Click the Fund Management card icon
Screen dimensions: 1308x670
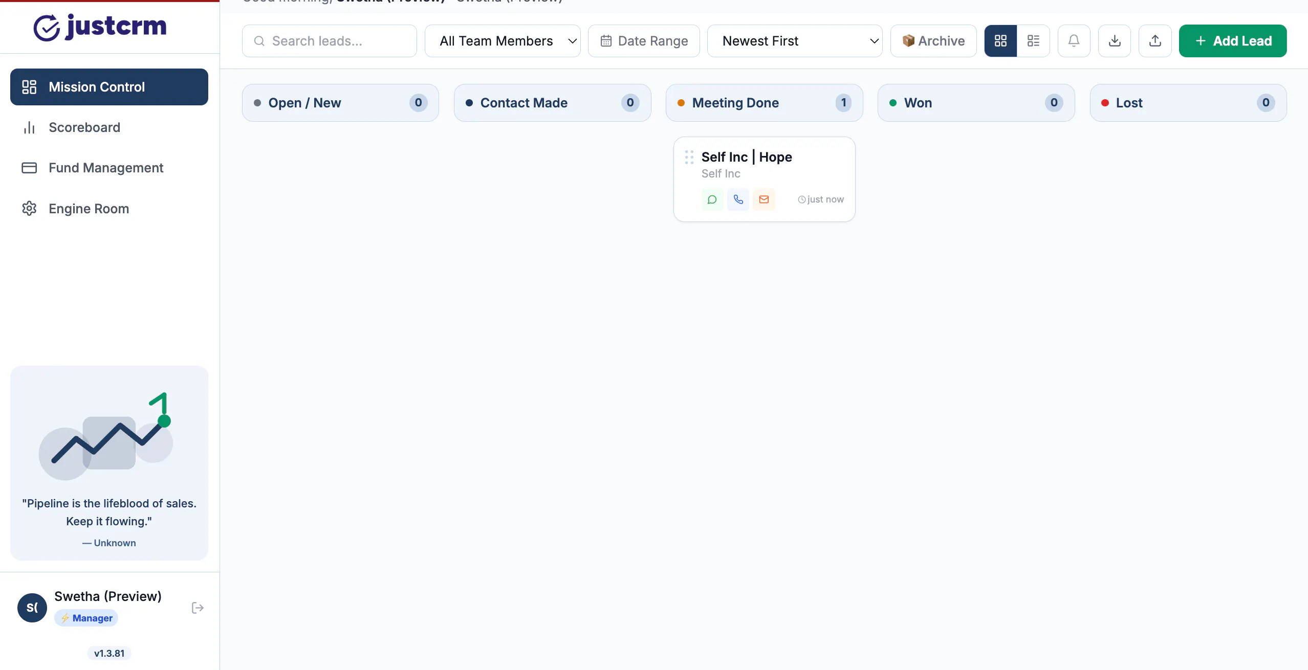tap(29, 168)
